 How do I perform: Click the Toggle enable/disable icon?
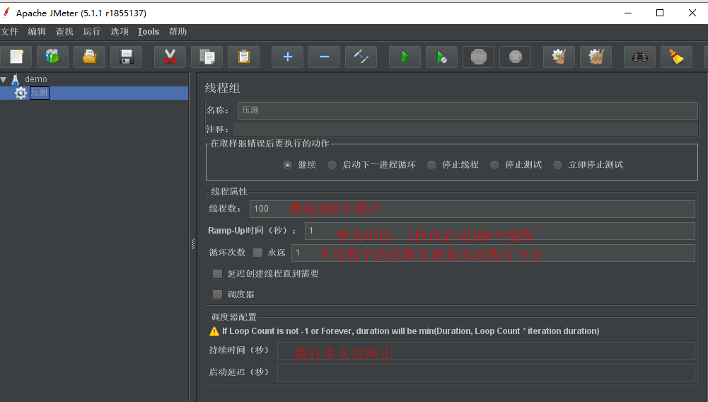click(x=361, y=57)
